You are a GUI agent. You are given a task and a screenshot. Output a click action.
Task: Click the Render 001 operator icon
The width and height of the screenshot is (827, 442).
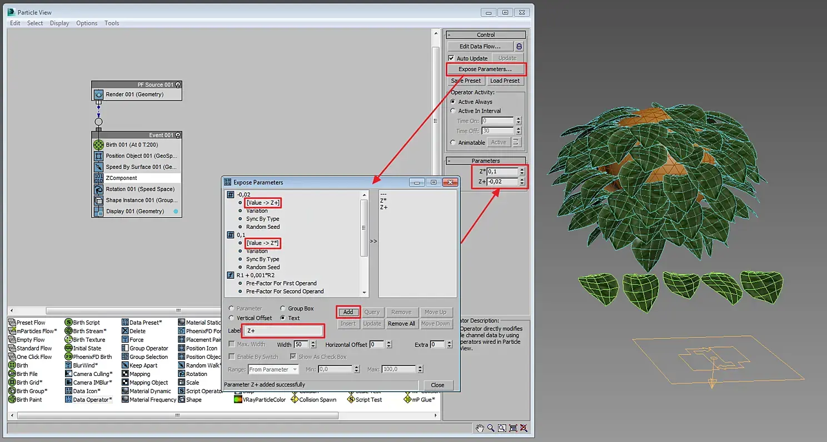pyautogui.click(x=98, y=94)
